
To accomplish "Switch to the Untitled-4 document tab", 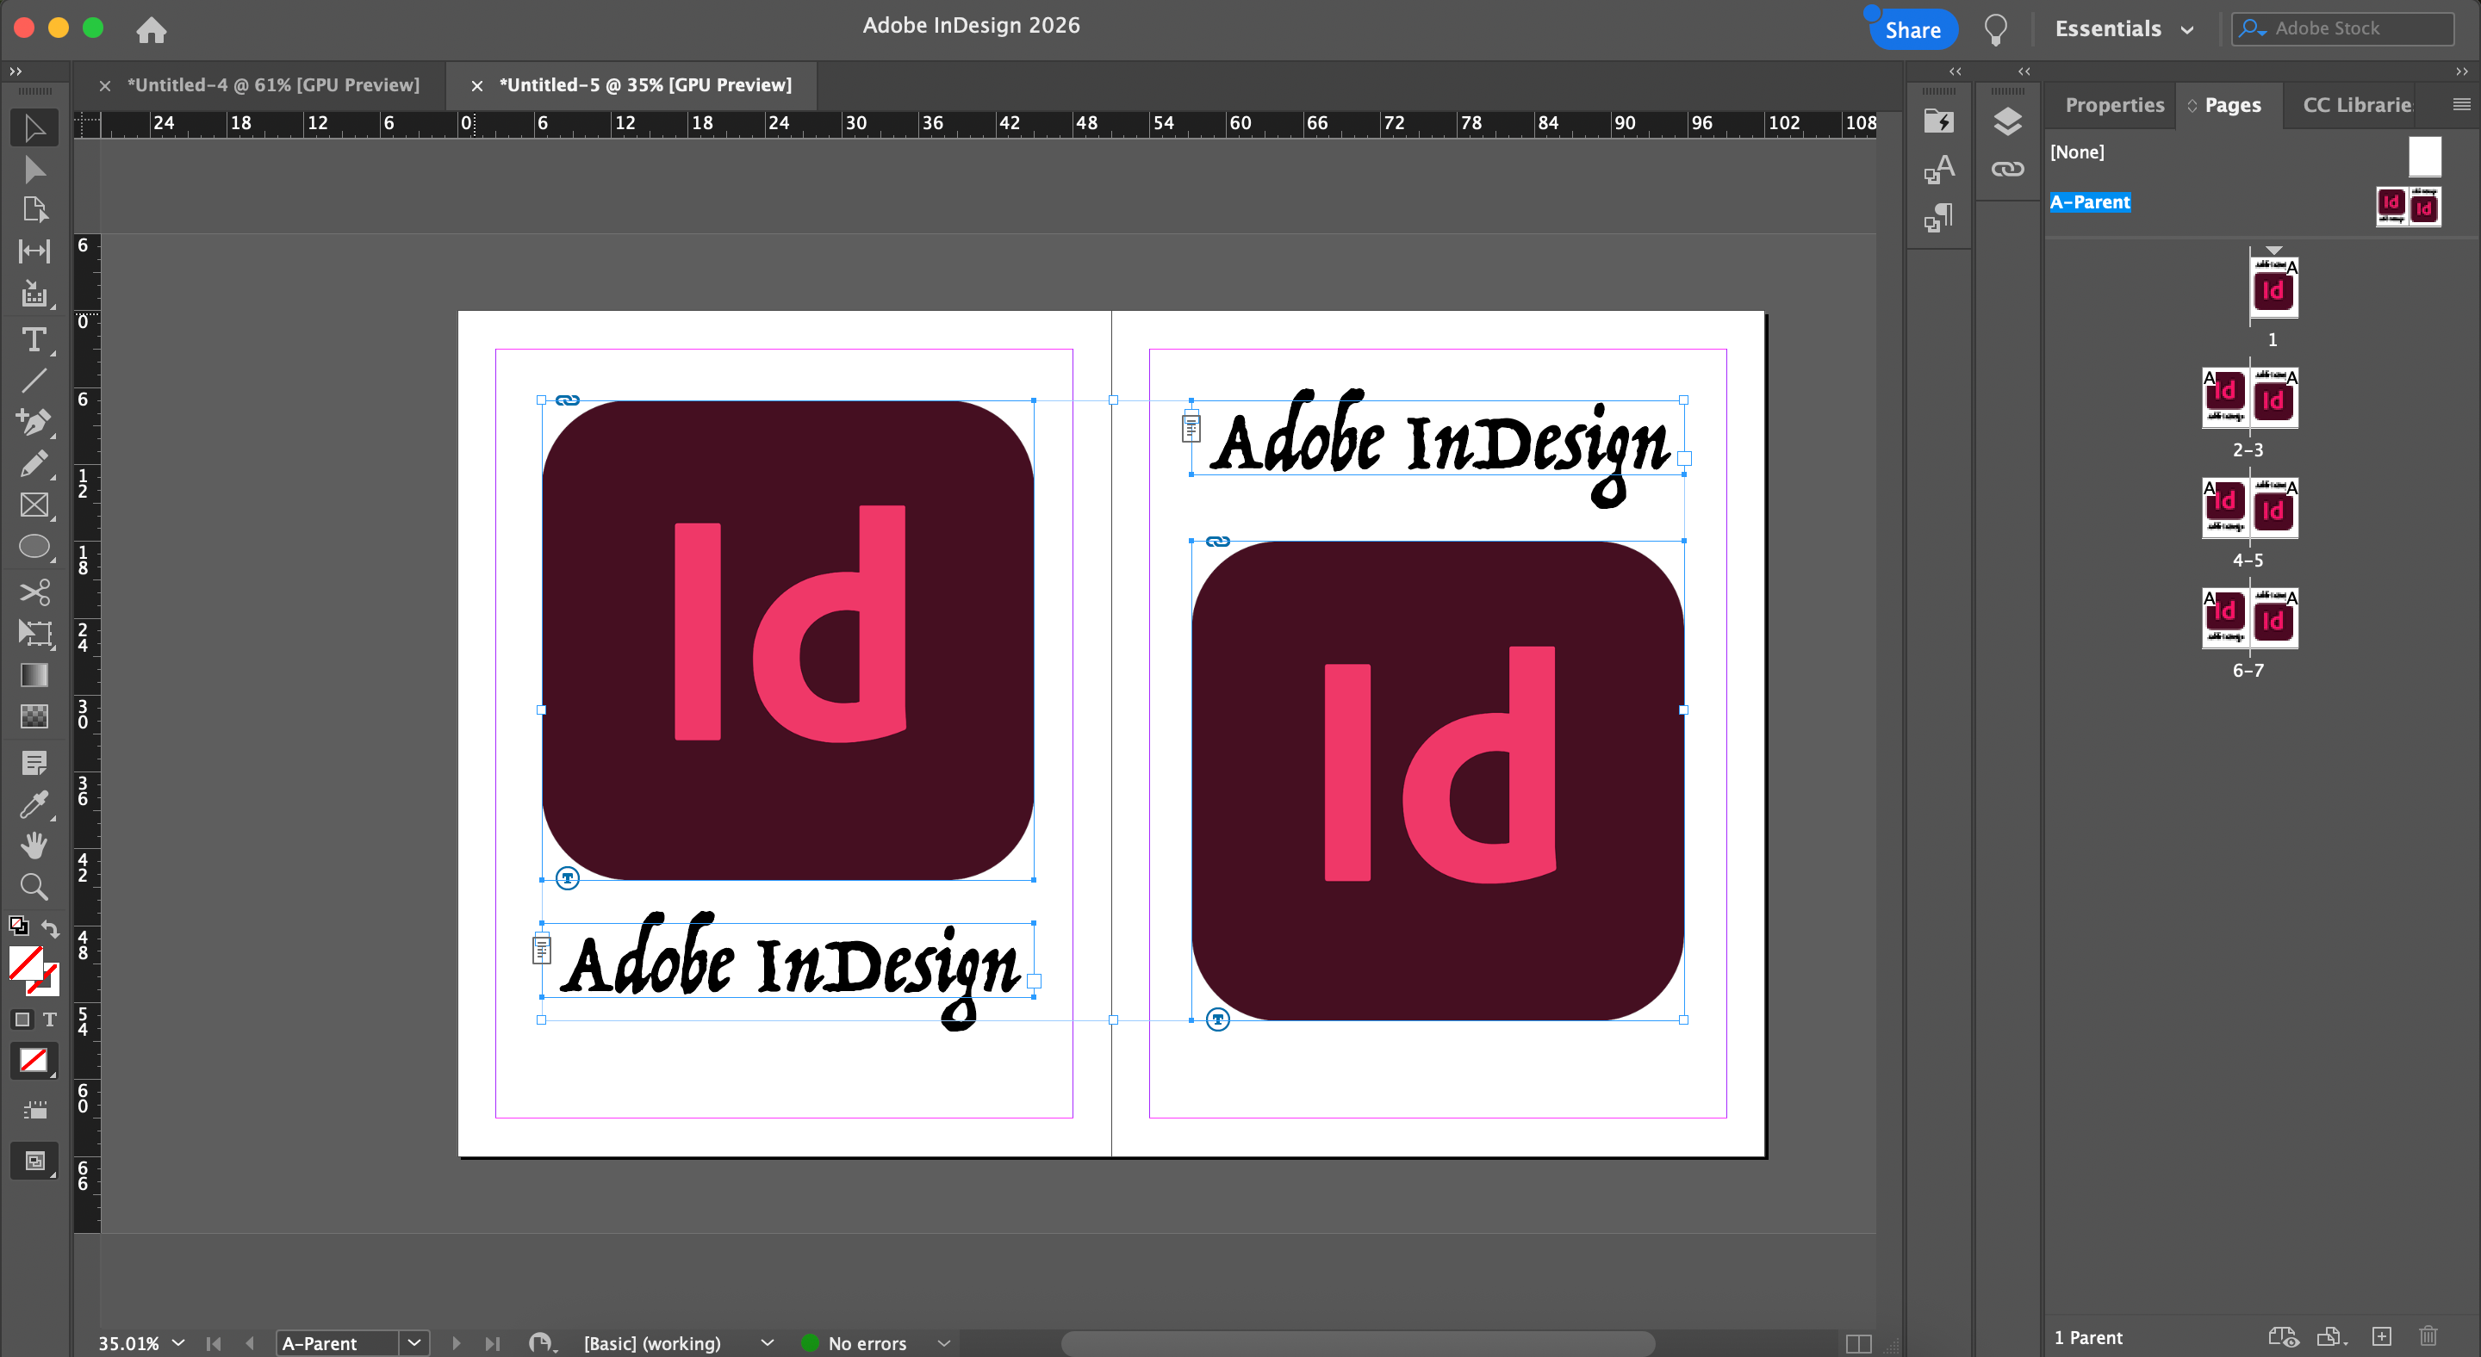I will [274, 84].
